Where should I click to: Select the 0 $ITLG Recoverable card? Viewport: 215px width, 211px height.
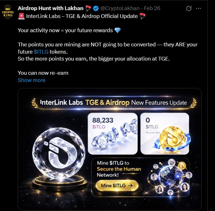pyautogui.click(x=165, y=134)
